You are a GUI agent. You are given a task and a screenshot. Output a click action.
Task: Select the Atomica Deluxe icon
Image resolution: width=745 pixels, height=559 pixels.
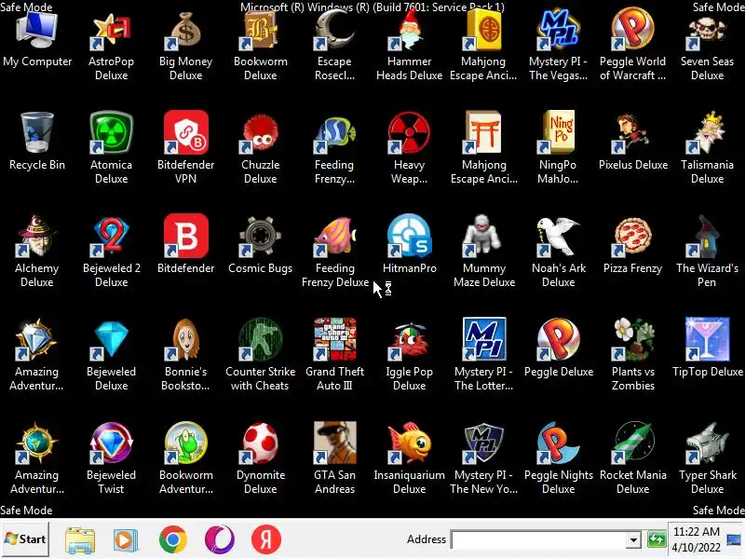tap(111, 148)
